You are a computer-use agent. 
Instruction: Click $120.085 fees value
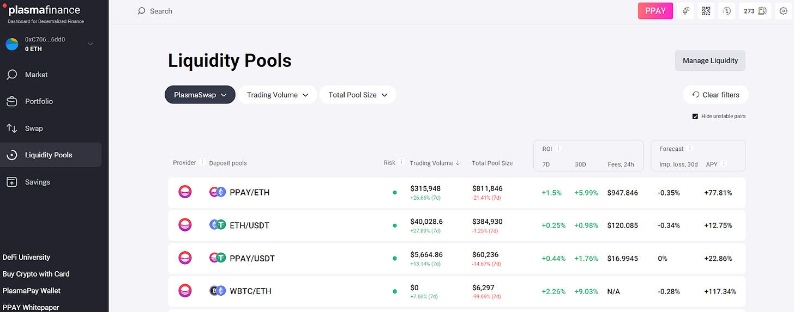tap(623, 225)
